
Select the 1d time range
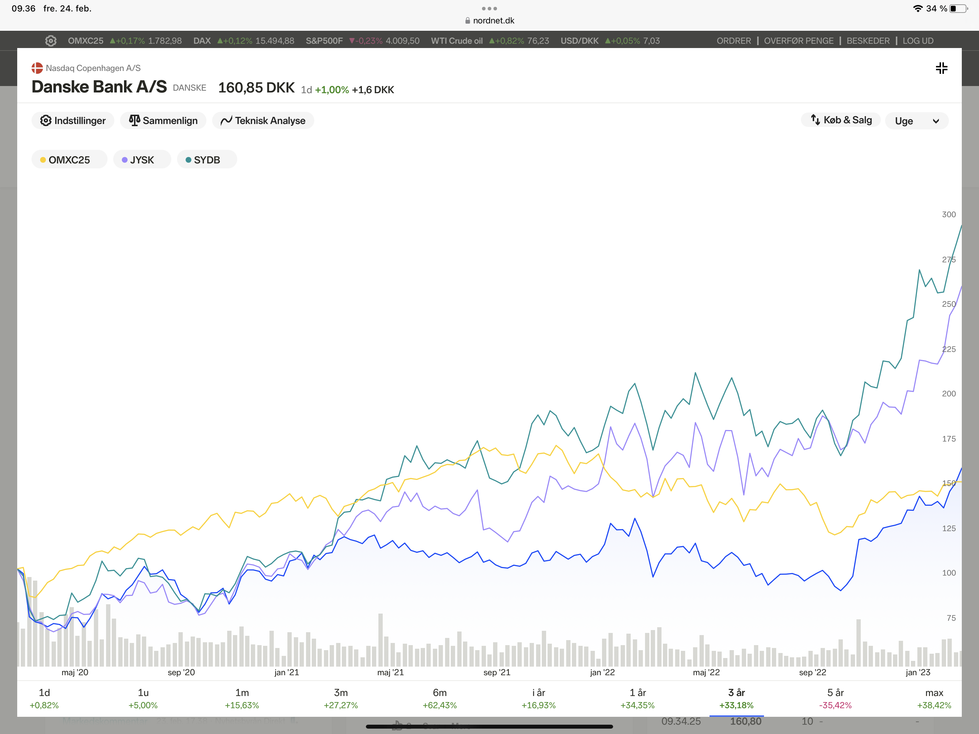click(44, 699)
